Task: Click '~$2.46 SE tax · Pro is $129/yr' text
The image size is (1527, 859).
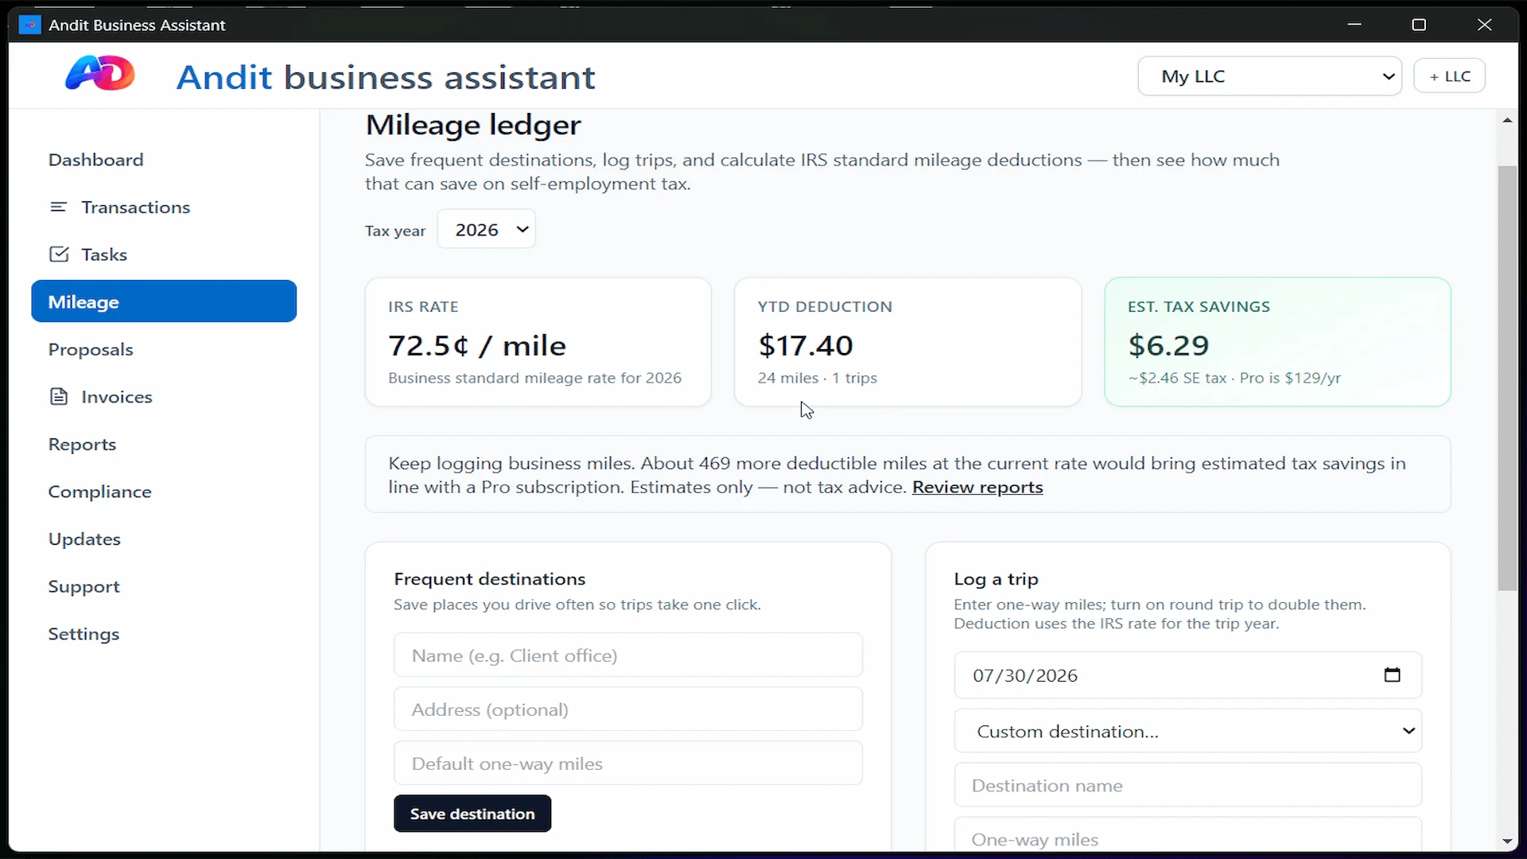Action: pos(1234,378)
